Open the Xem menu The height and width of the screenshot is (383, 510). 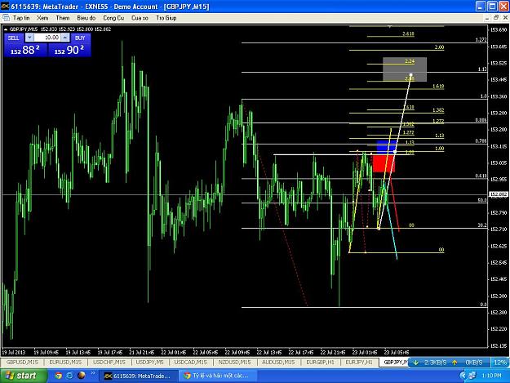(x=42, y=18)
